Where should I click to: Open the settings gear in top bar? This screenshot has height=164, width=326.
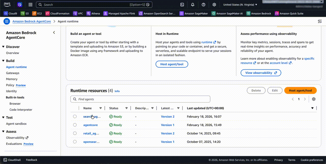[214, 5]
